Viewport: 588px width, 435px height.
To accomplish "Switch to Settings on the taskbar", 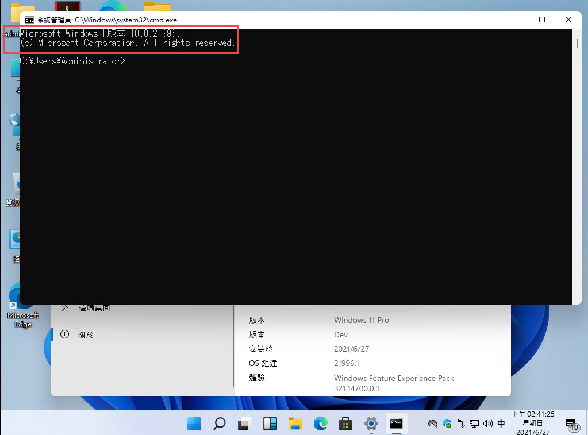I will pyautogui.click(x=371, y=424).
